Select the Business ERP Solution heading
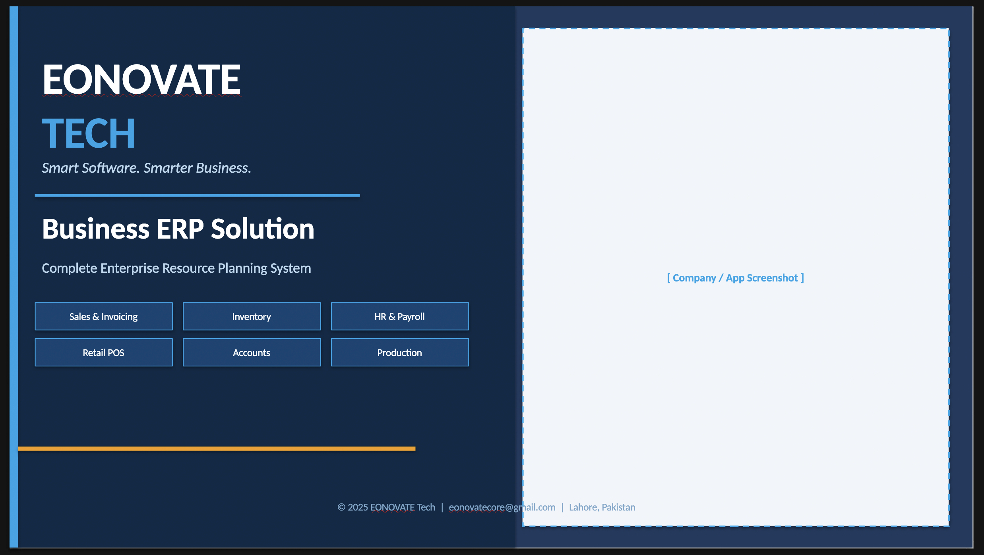 178,229
